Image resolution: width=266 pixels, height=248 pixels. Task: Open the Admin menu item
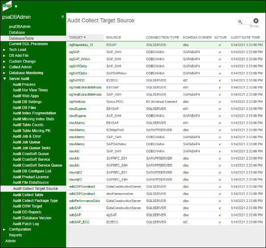[11, 241]
